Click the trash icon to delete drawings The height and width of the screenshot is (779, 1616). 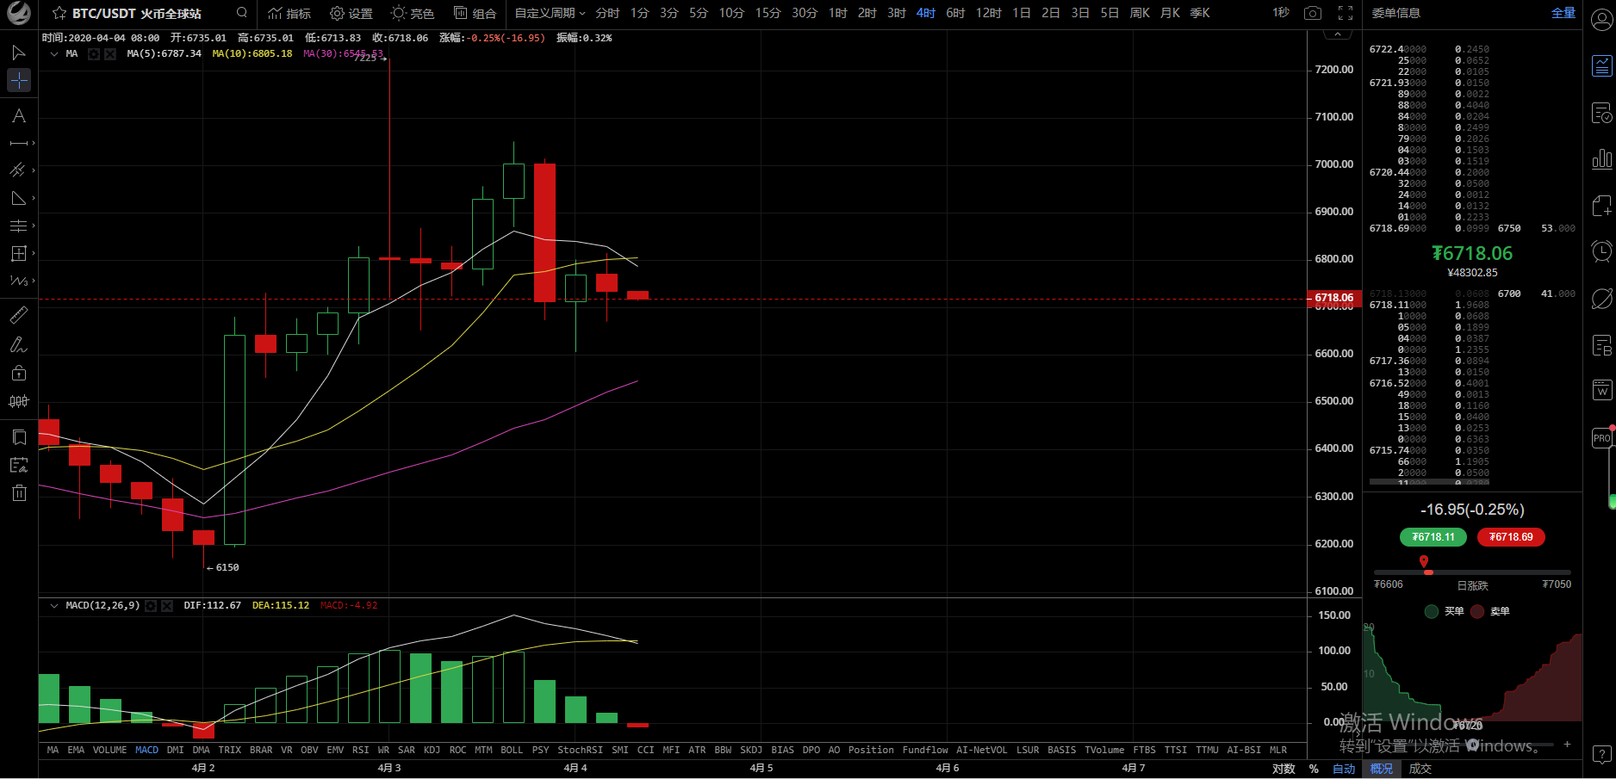(x=19, y=493)
